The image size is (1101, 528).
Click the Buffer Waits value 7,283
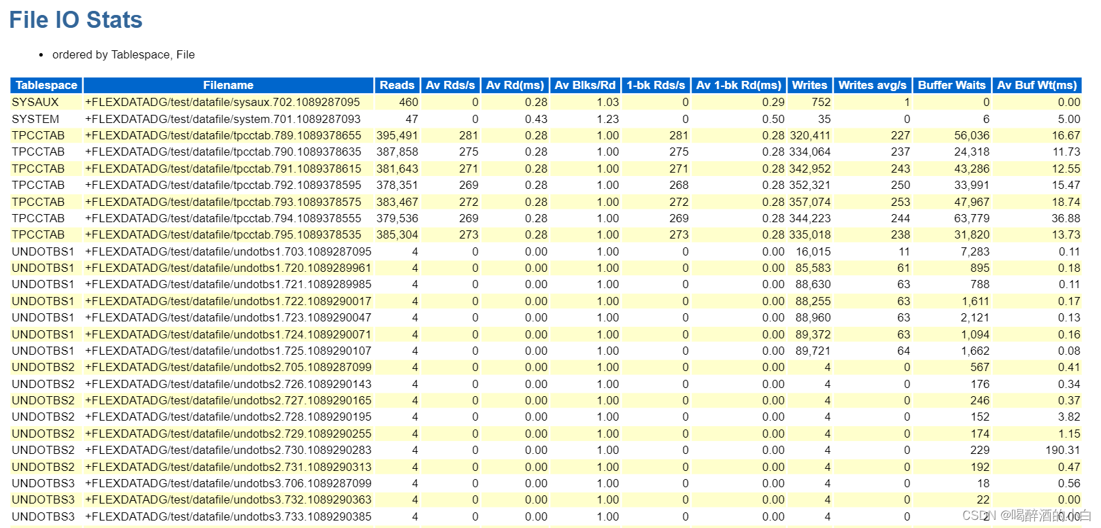(x=975, y=251)
